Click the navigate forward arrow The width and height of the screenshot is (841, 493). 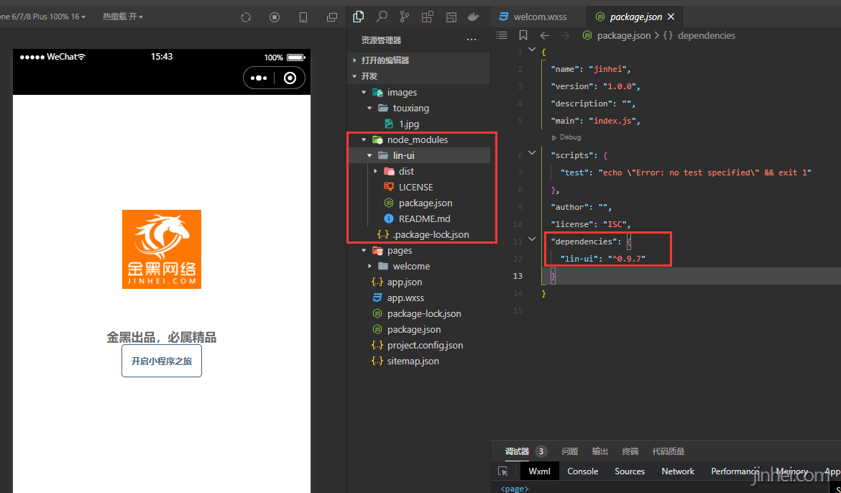(565, 35)
